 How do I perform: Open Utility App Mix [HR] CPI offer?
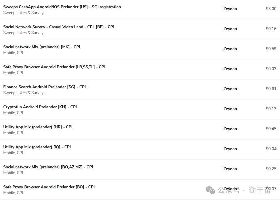click(x=38, y=127)
